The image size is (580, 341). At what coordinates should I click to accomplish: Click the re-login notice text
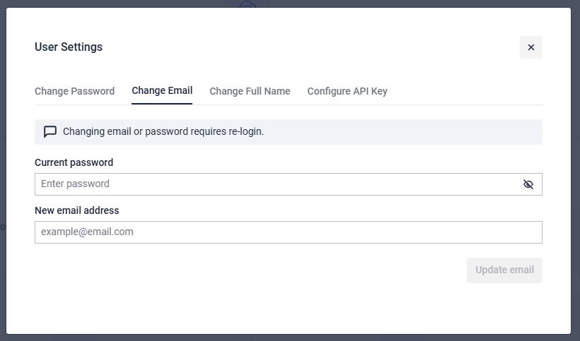163,132
